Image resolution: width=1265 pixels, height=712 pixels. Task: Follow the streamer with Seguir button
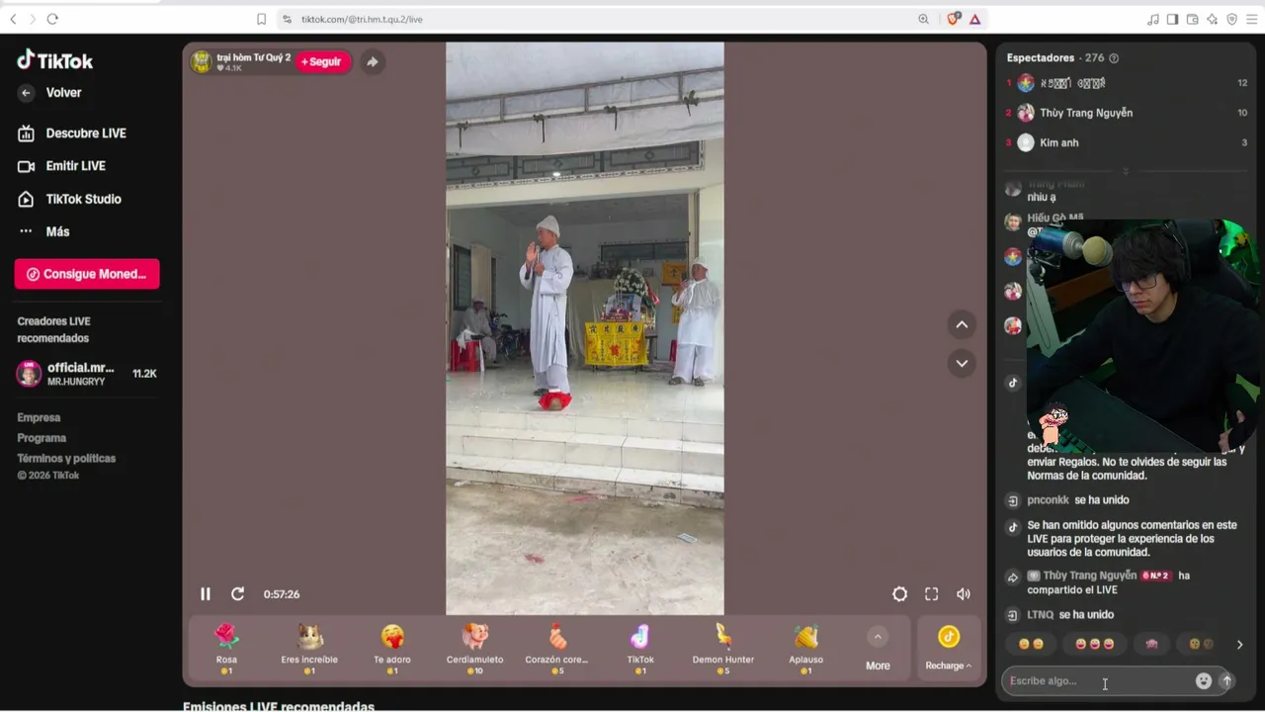coord(322,61)
